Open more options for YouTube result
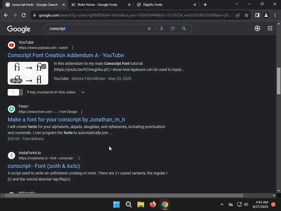281x211 pixels. pos(72,48)
